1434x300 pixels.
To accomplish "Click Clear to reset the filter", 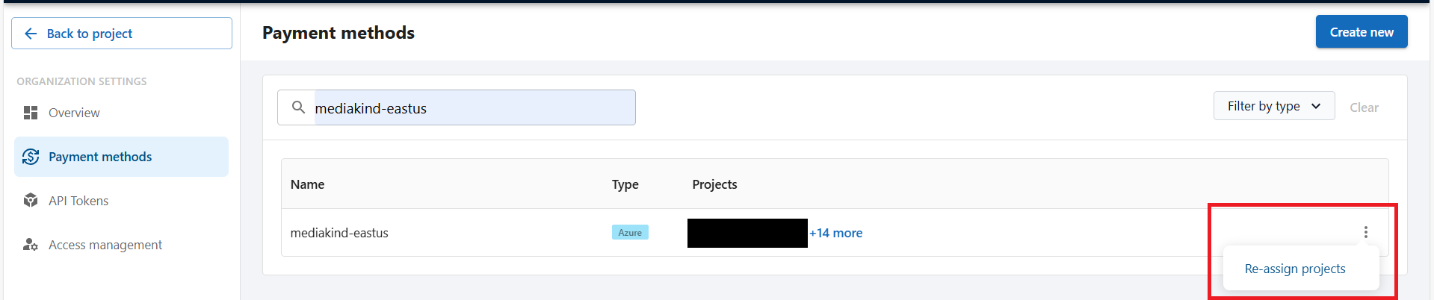I will pos(1364,107).
